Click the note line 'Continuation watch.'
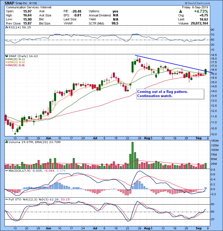223x231 pixels. [x=155, y=96]
